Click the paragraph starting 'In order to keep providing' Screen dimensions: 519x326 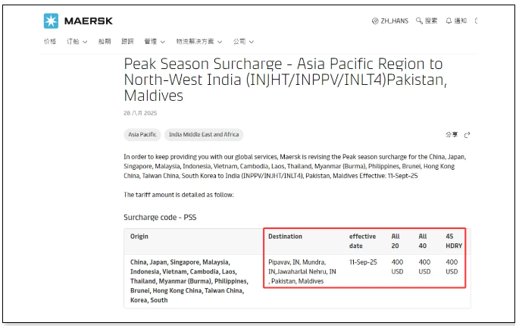tap(295, 166)
